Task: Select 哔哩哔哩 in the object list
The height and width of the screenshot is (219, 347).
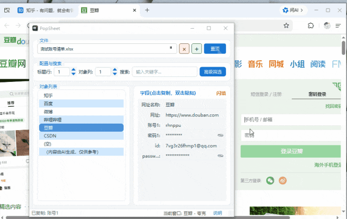Action: coord(81,120)
